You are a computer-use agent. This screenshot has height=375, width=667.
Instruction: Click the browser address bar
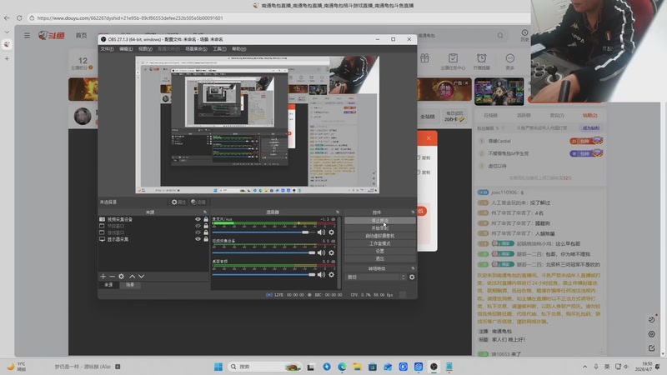point(277,17)
